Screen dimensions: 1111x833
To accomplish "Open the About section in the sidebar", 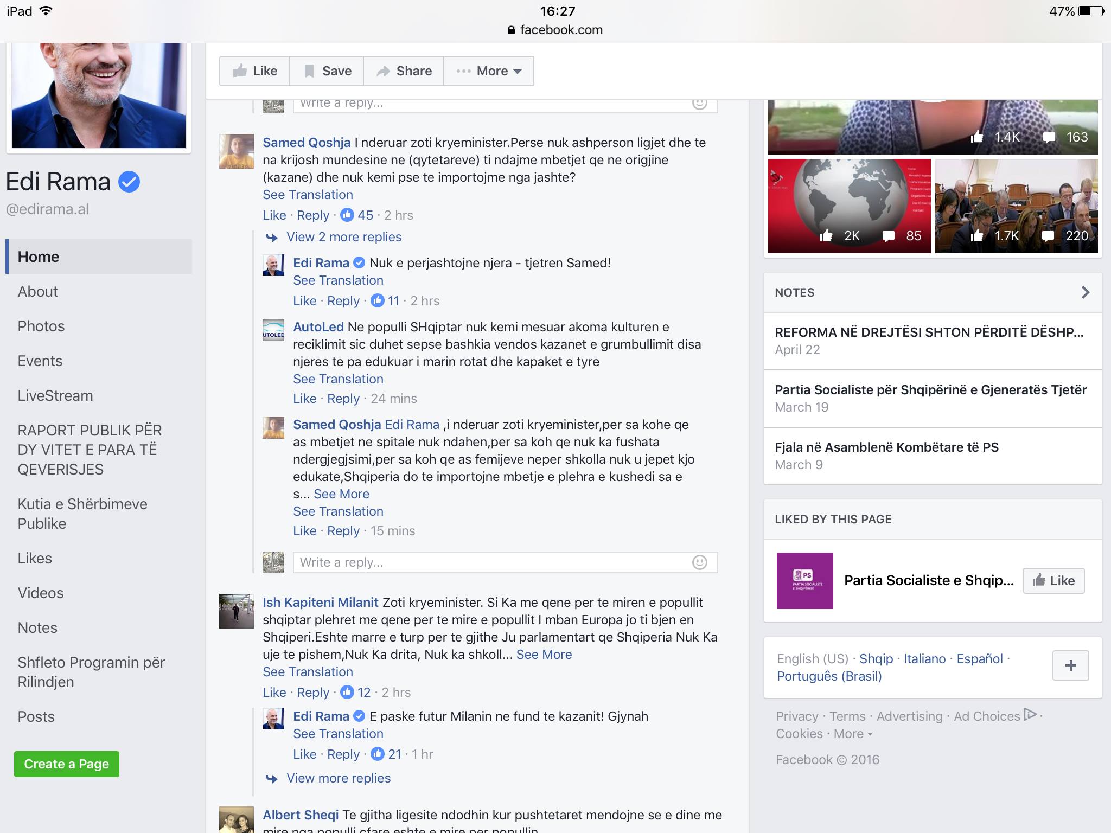I will point(37,291).
